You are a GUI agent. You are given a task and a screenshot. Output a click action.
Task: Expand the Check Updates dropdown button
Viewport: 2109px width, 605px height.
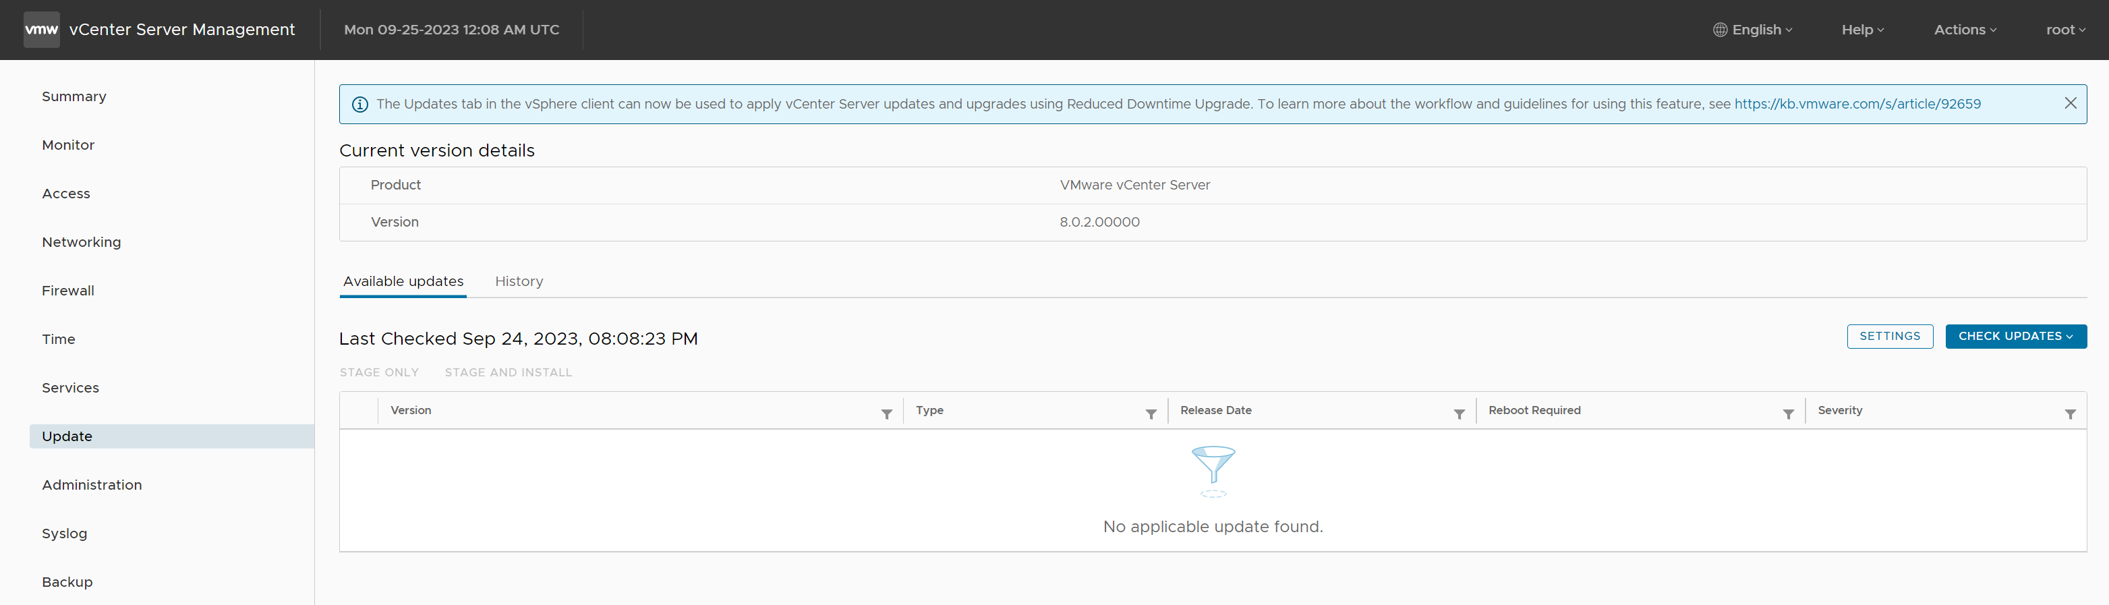click(2015, 337)
